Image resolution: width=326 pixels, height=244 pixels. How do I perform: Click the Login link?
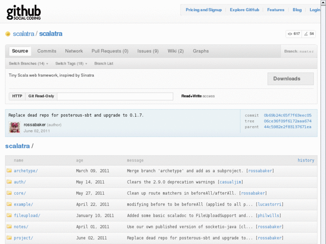(x=315, y=10)
